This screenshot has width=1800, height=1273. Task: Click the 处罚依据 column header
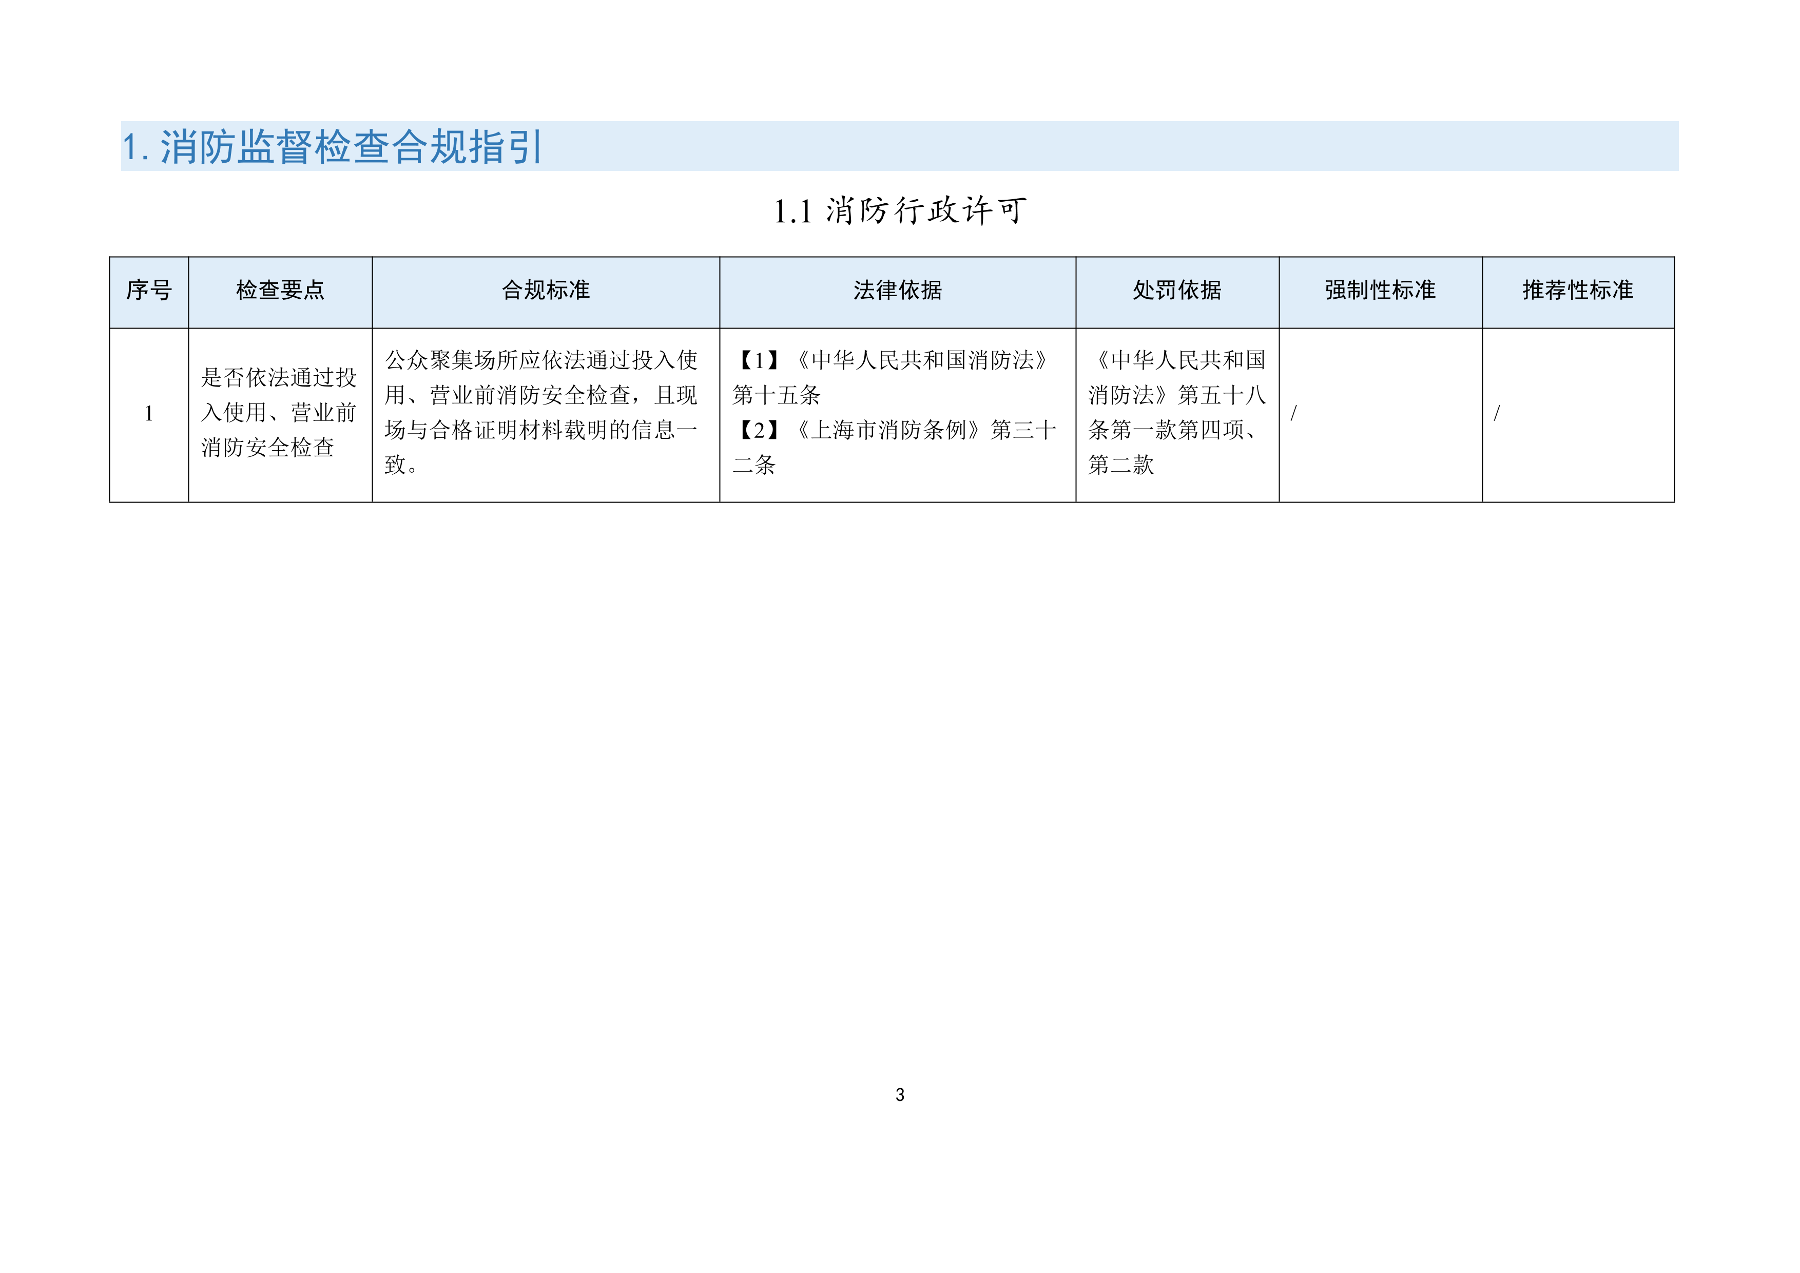1177,291
